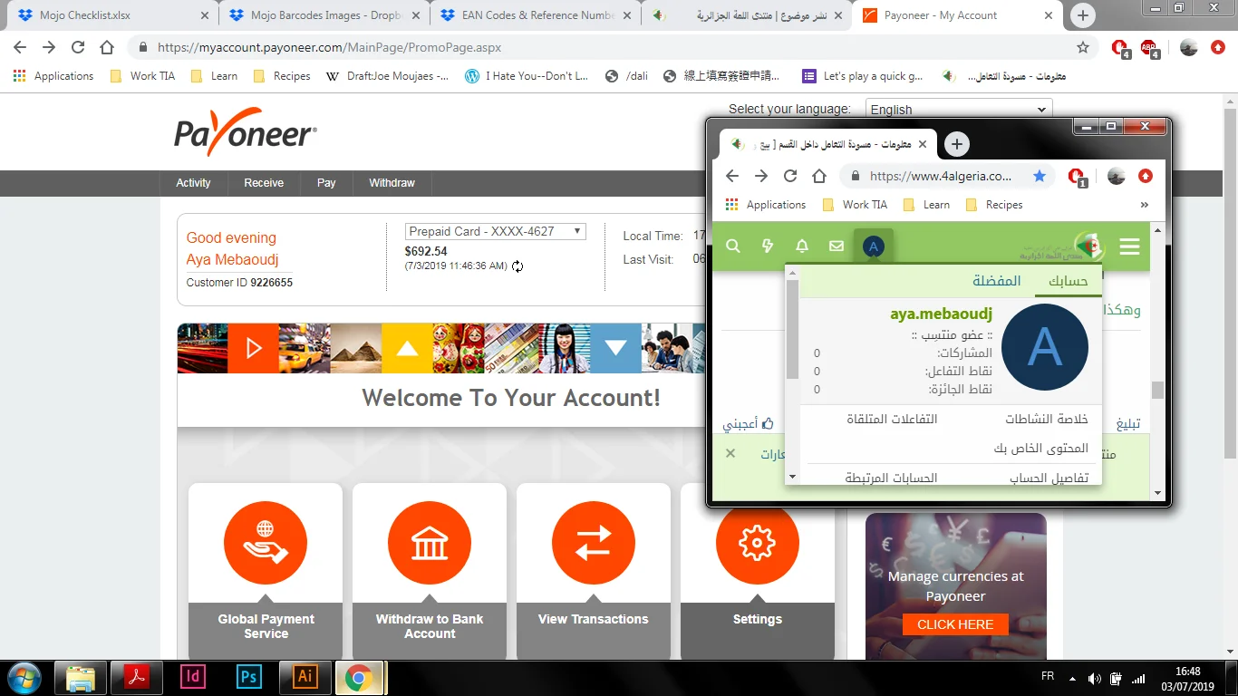Open the forum hamburger menu

click(x=1129, y=246)
